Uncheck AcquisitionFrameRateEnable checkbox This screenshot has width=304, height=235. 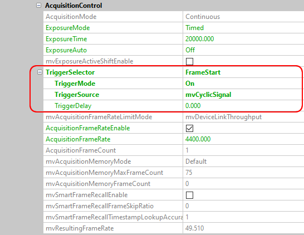[189, 128]
